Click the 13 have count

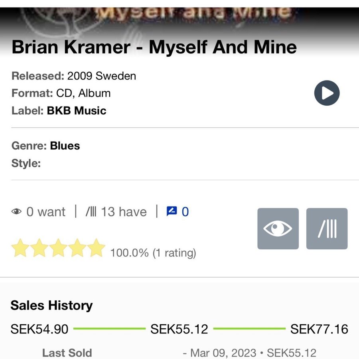coord(123,211)
